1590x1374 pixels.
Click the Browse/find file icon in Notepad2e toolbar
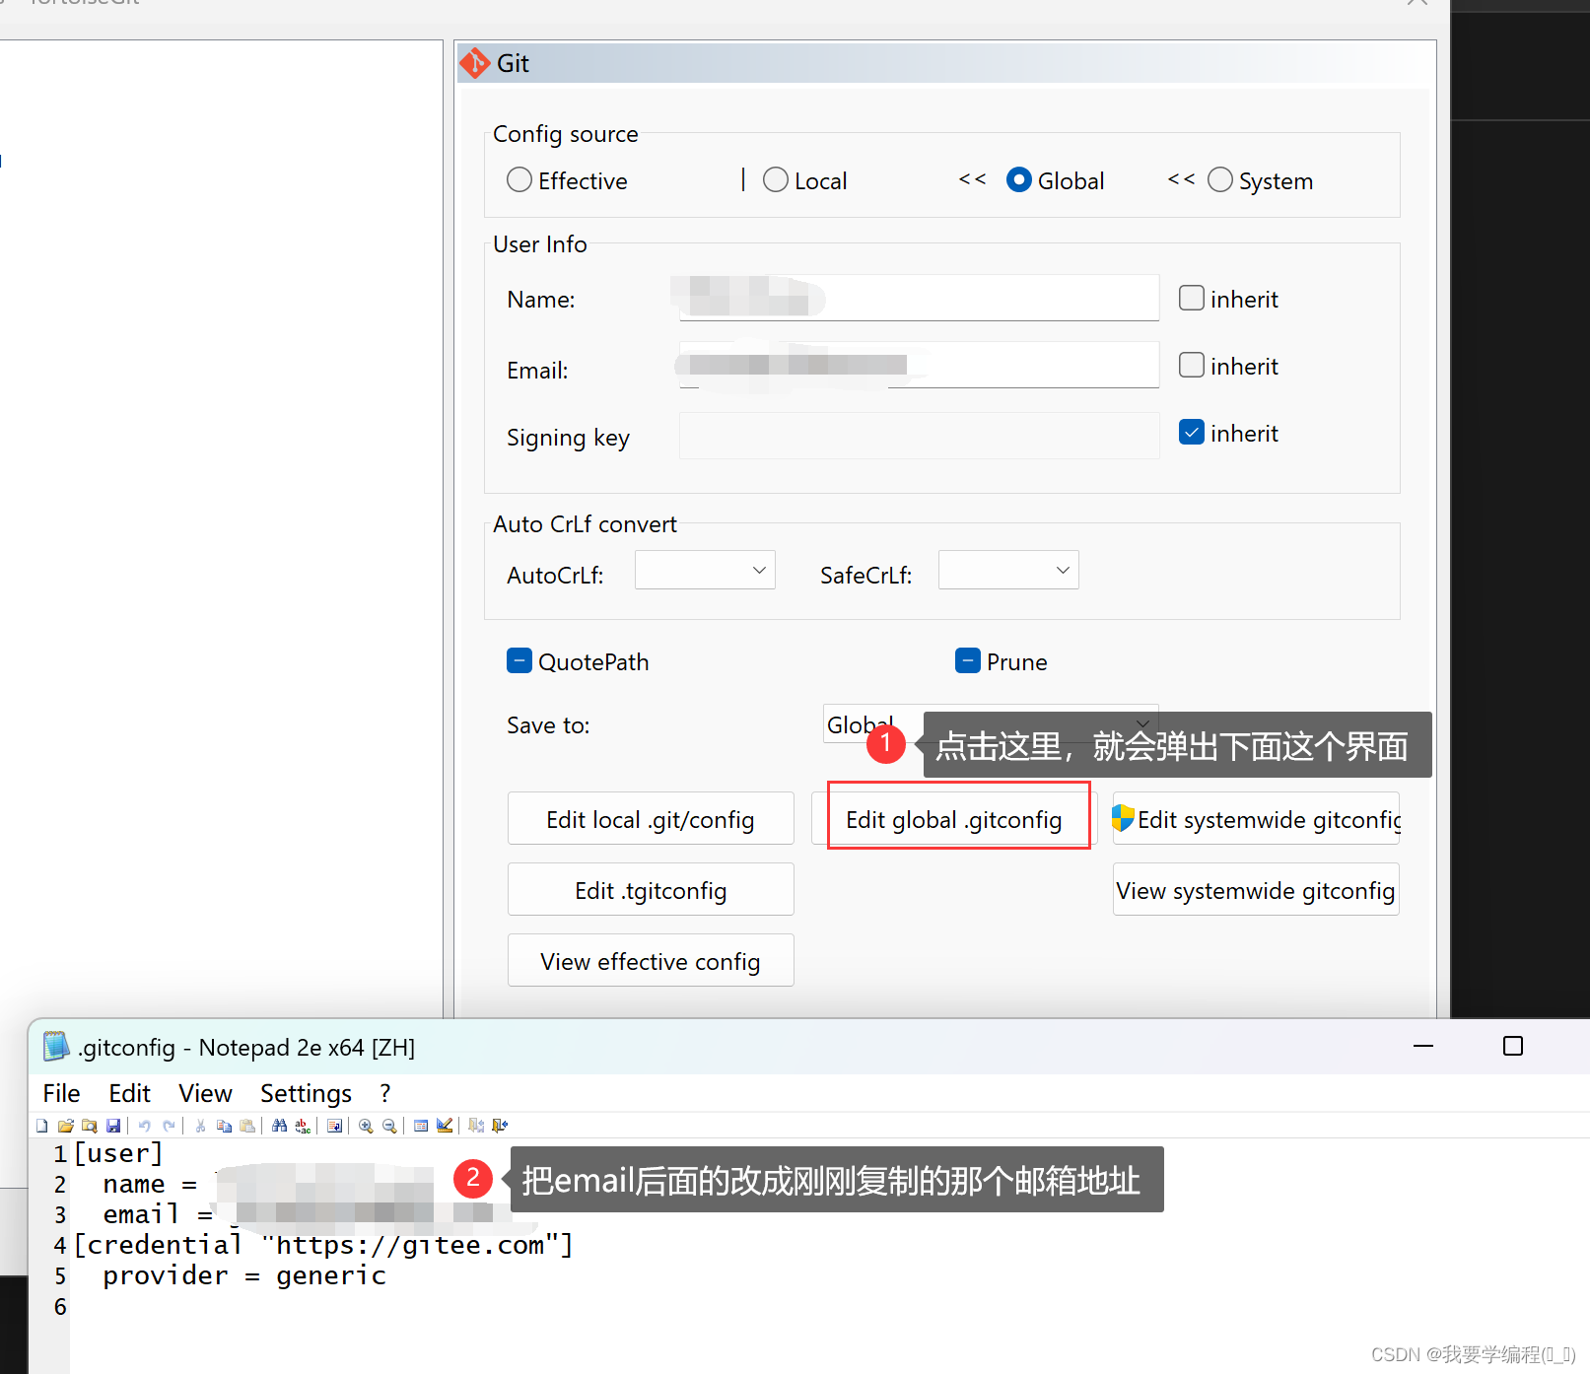click(x=90, y=1126)
